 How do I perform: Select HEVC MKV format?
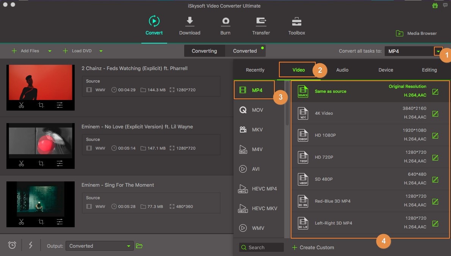pos(258,208)
